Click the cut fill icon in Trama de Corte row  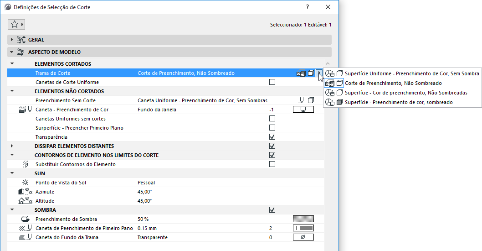pyautogui.click(x=301, y=73)
